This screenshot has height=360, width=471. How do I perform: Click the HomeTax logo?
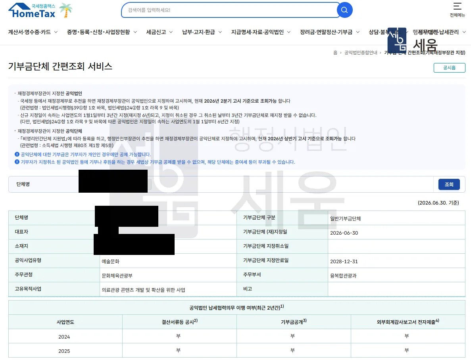(x=32, y=11)
